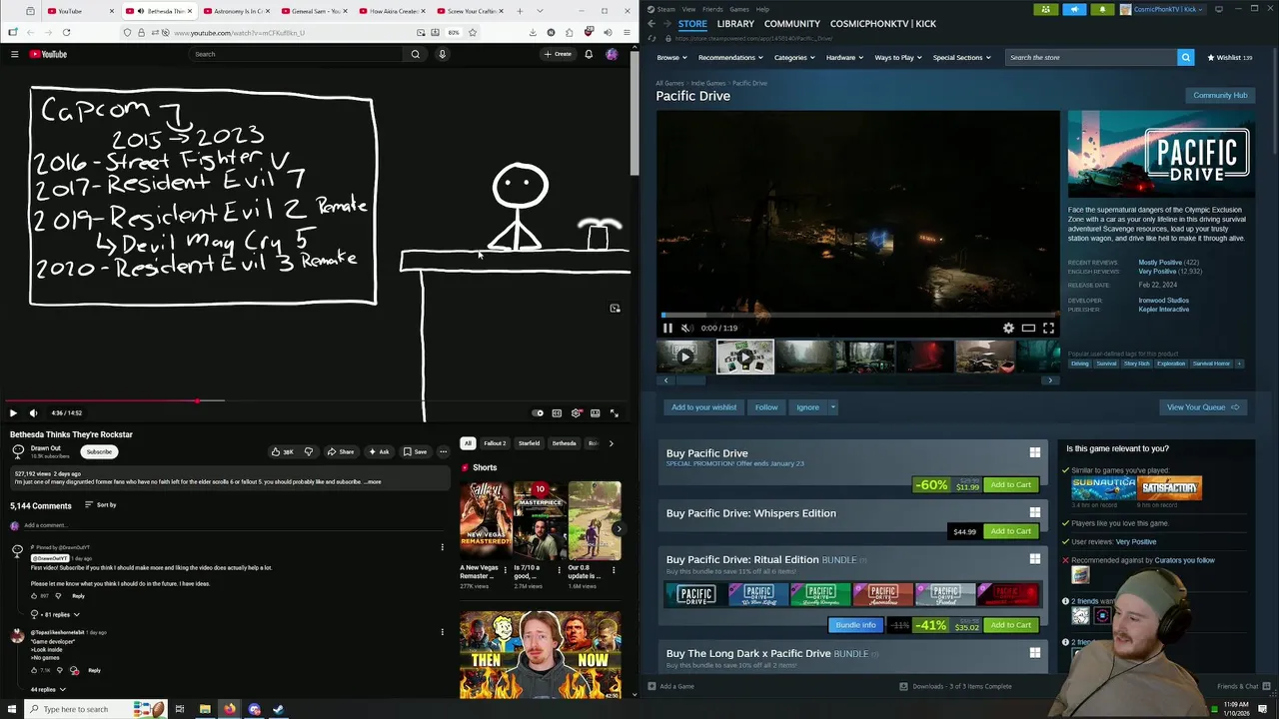
Task: Open YouTube notifications bell
Action: click(x=589, y=54)
